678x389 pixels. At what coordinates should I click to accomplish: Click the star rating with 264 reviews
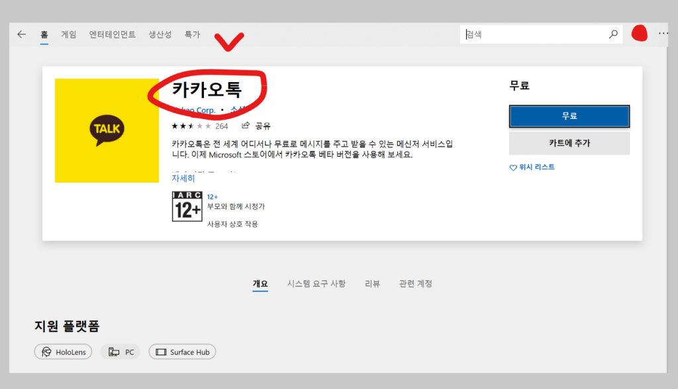[x=199, y=126]
